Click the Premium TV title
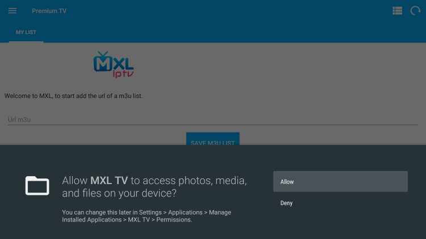This screenshot has width=426, height=239. point(49,11)
